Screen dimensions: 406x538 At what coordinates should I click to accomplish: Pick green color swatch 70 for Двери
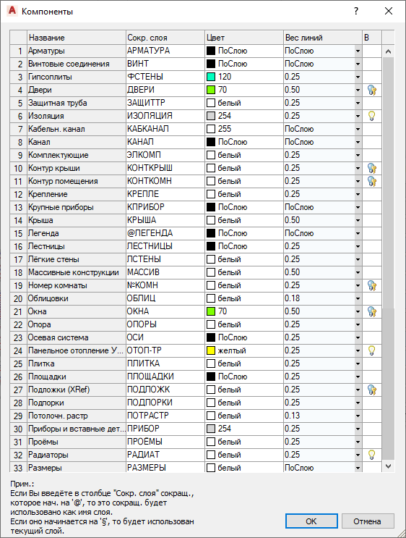[211, 90]
